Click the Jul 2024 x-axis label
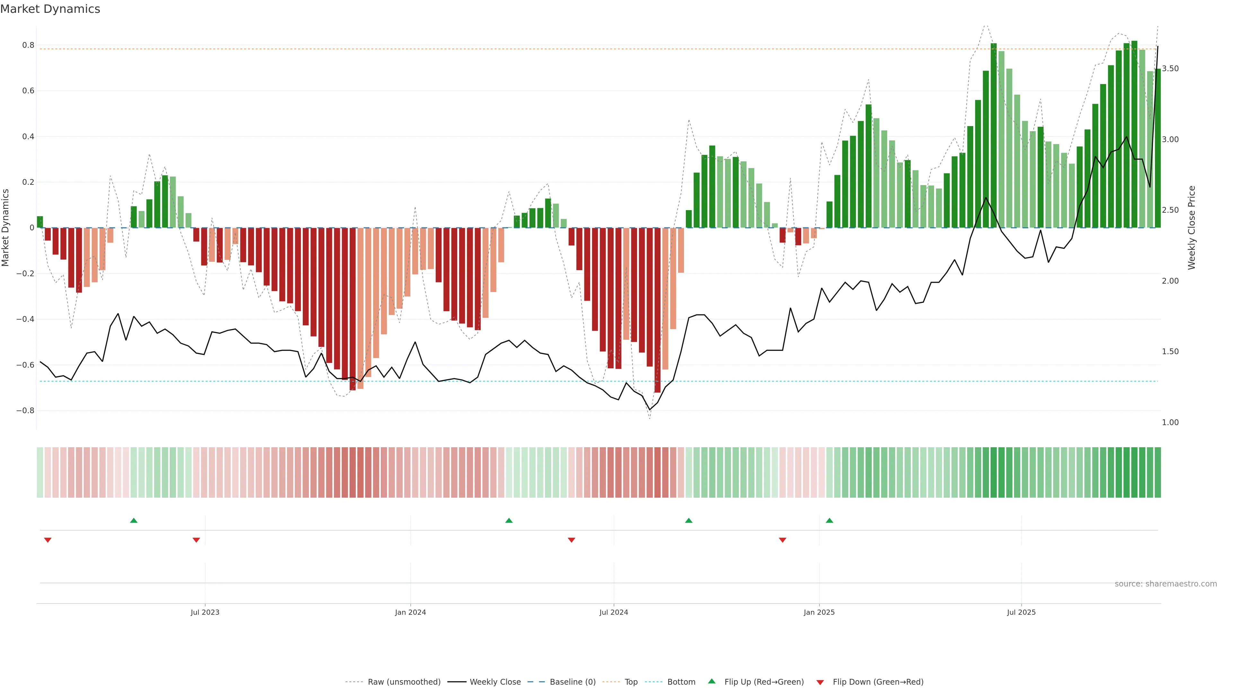This screenshot has width=1233, height=693. click(614, 612)
